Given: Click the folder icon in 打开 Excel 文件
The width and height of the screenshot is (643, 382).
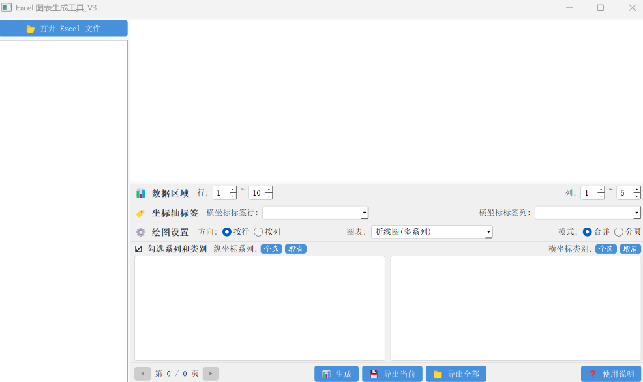Looking at the screenshot, I should click(31, 29).
